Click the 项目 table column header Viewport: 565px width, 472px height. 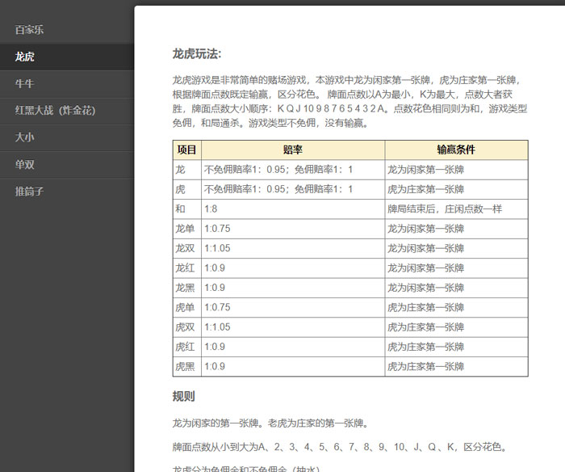click(186, 150)
